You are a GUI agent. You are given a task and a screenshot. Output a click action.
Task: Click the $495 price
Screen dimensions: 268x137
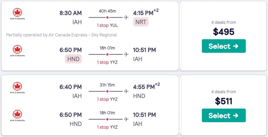(x=224, y=32)
